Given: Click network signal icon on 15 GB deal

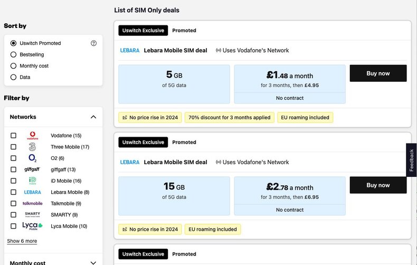Looking at the screenshot, I should pos(219,162).
